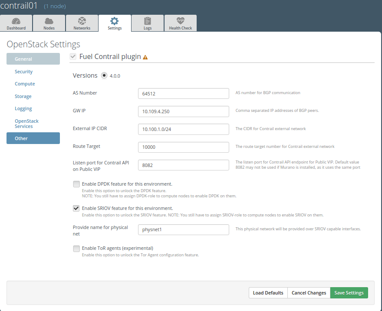The width and height of the screenshot is (382, 311).
Task: Click the route target number description text
Action: (x=285, y=147)
